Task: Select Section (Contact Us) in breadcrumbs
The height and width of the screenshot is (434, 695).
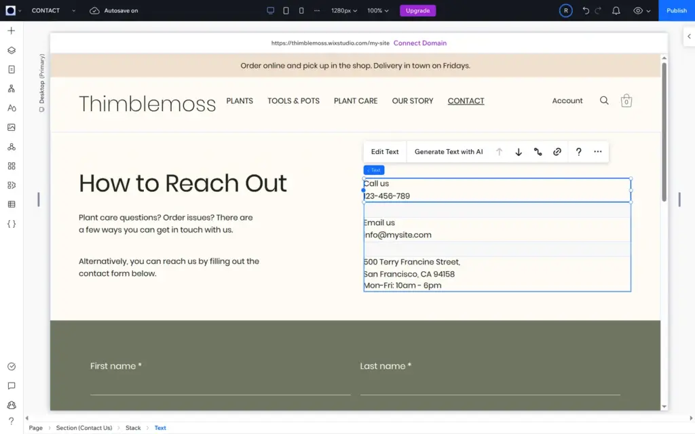Action: pos(84,428)
